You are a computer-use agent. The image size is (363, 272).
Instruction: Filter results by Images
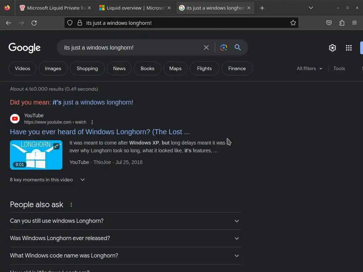[53, 68]
